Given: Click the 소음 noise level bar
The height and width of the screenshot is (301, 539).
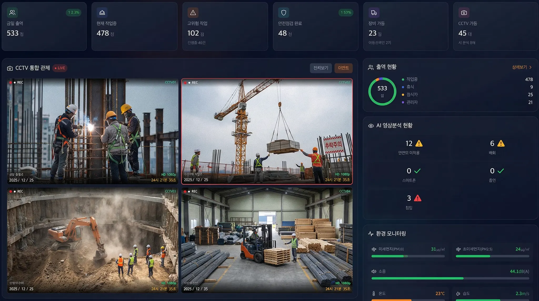Looking at the screenshot, I should pyautogui.click(x=450, y=278).
